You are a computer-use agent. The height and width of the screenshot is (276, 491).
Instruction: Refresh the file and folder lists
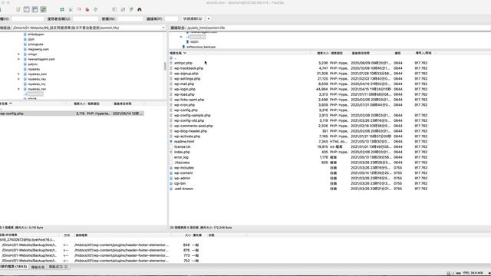tap(62, 9)
